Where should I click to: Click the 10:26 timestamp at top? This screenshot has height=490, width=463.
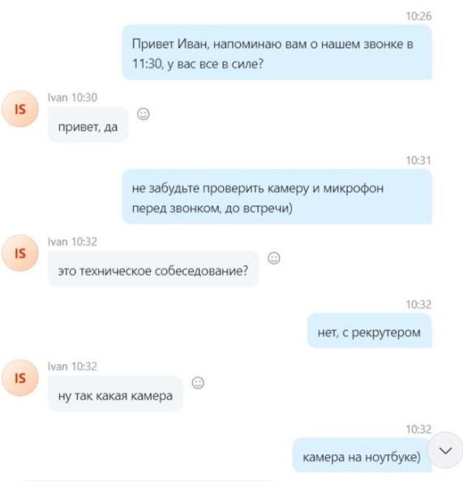(x=418, y=16)
